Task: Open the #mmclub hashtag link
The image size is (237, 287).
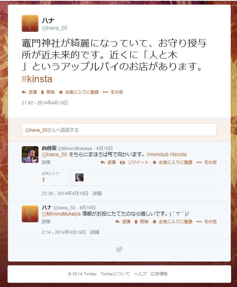Action: click(157, 155)
